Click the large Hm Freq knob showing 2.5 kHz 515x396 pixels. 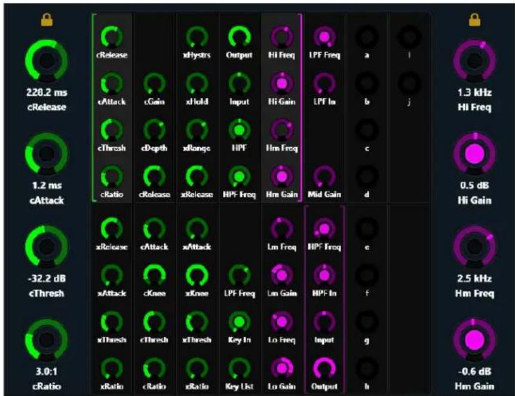click(474, 246)
